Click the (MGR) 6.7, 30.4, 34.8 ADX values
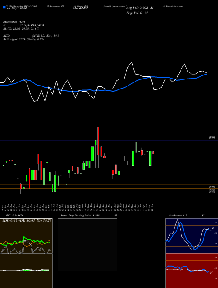This screenshot has width=218, height=288. tap(45, 36)
